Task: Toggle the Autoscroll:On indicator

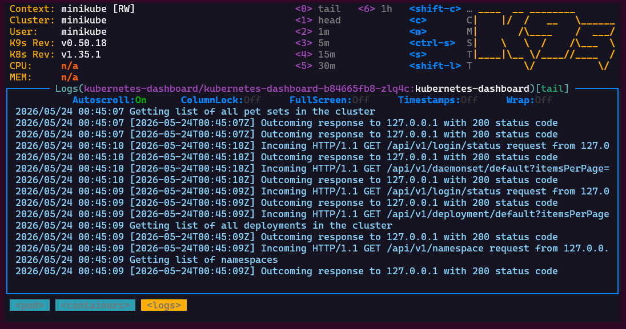Action: point(110,100)
